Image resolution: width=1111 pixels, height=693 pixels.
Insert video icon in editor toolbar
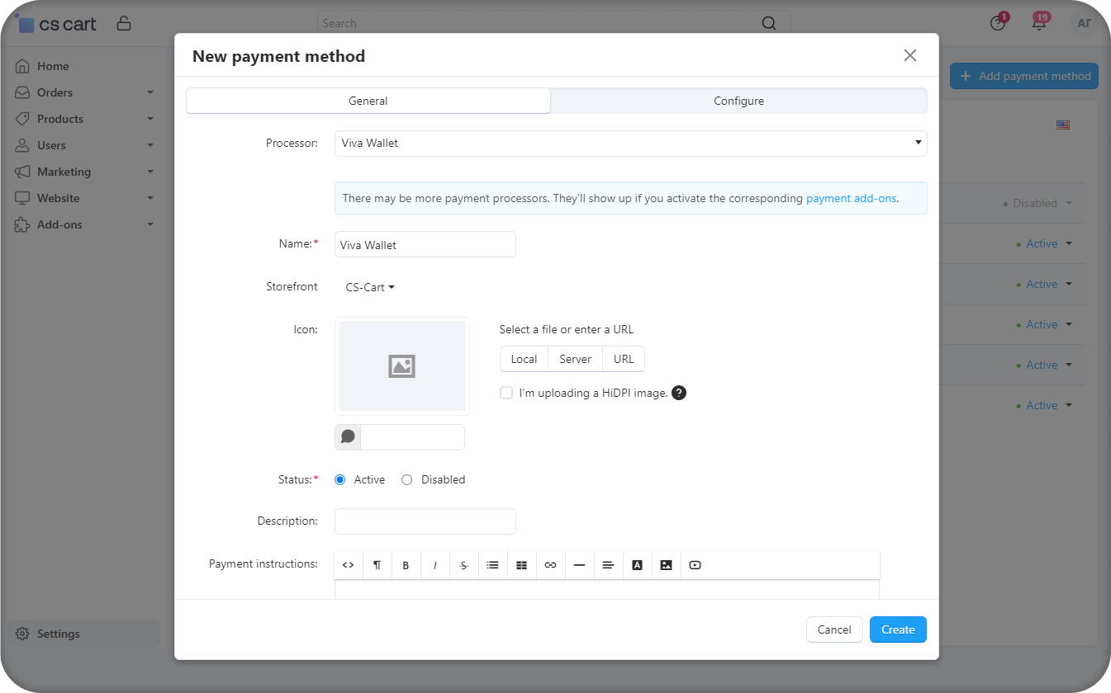[x=695, y=565]
